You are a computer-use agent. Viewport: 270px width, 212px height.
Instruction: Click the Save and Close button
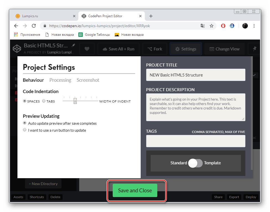pos(135,190)
